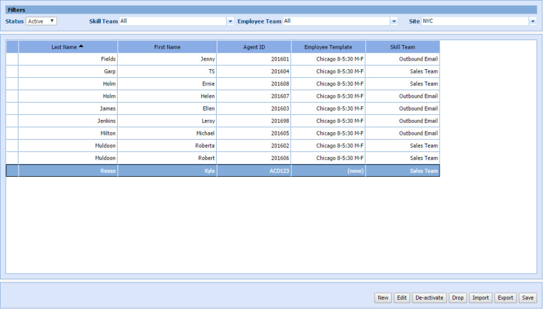
Task: Click the Site input field showing NYC
Action: coord(474,21)
